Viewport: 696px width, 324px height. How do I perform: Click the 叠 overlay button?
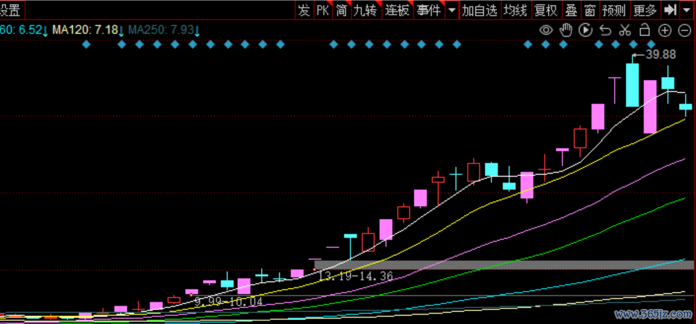(570, 10)
